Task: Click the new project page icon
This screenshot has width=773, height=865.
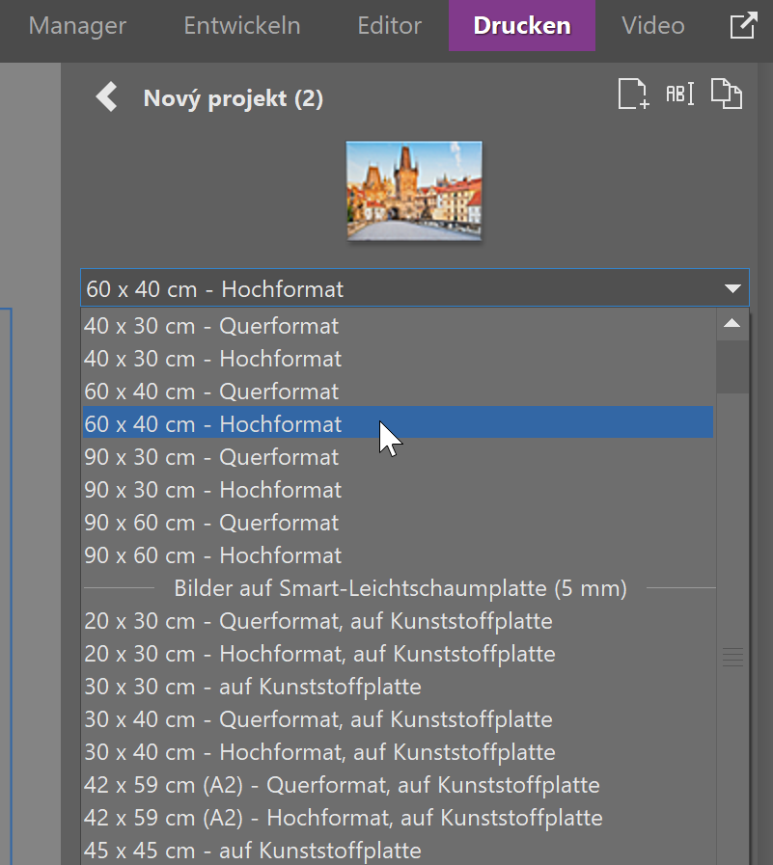Action: click(x=633, y=95)
